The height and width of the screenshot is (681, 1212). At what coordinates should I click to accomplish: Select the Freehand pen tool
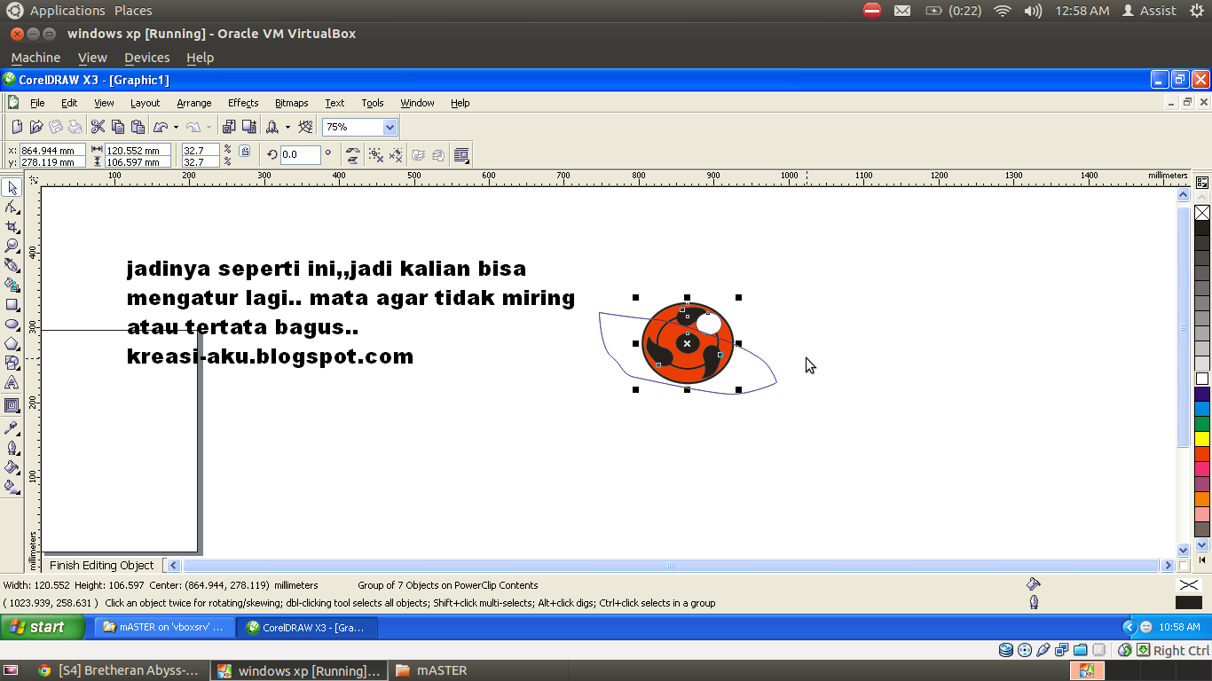[x=12, y=265]
